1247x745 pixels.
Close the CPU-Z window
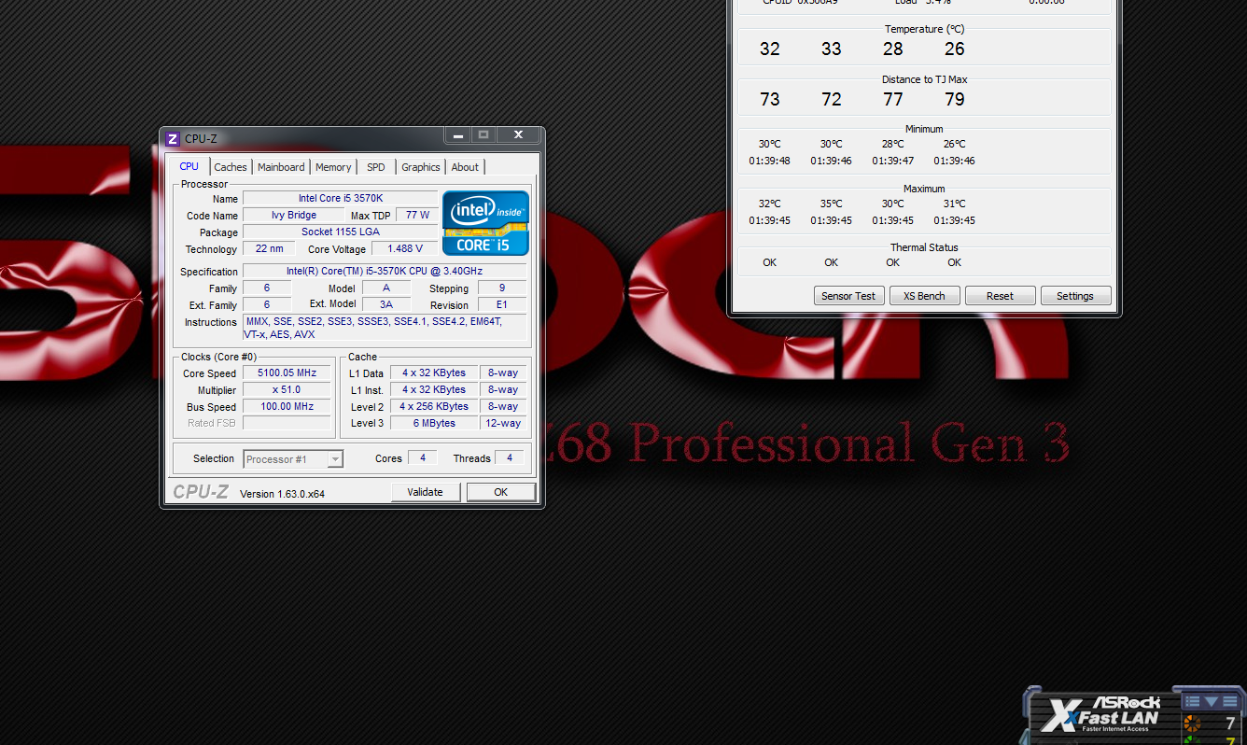(517, 135)
